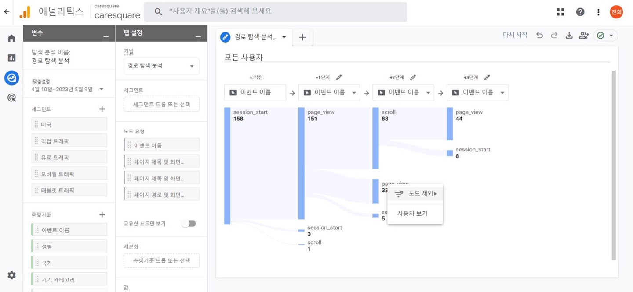
Task: Open Admin gear settings icon
Action: tap(12, 275)
